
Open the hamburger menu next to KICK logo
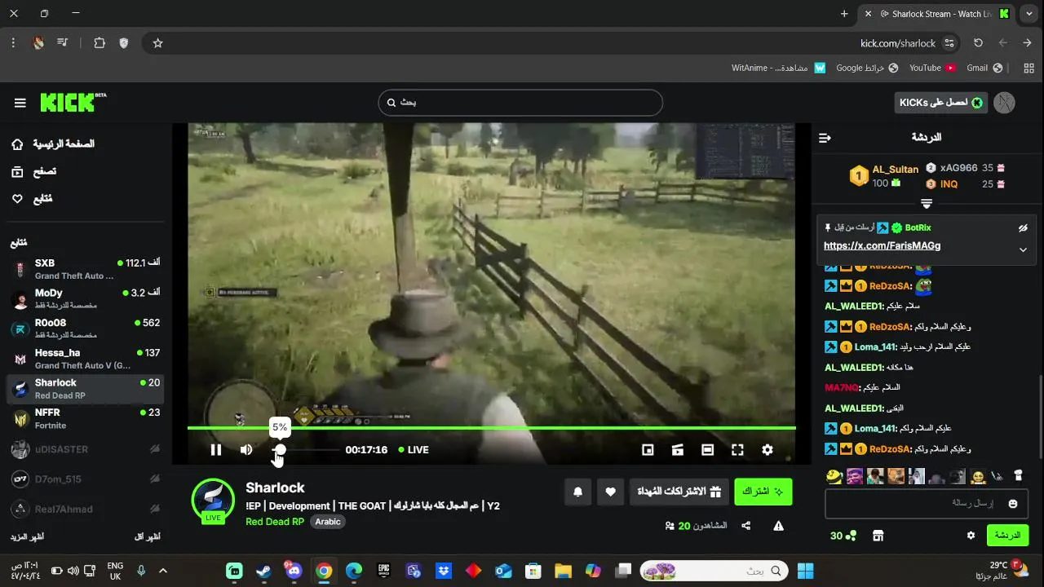(x=20, y=103)
